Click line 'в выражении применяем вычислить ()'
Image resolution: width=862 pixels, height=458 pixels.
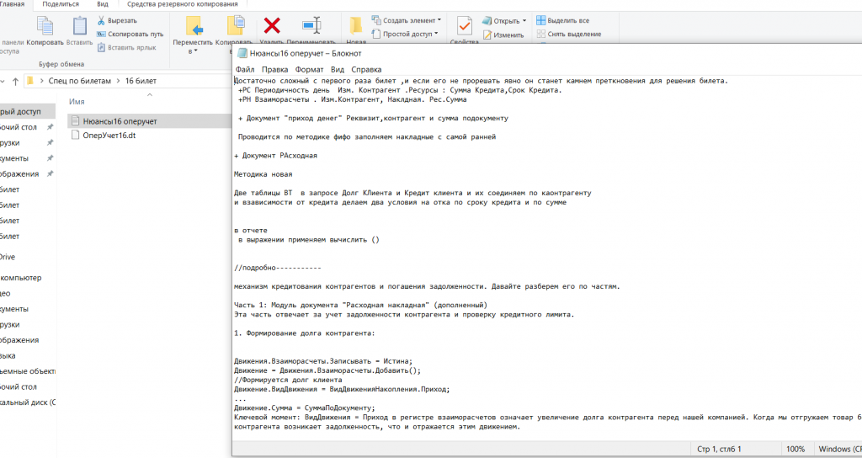point(308,240)
